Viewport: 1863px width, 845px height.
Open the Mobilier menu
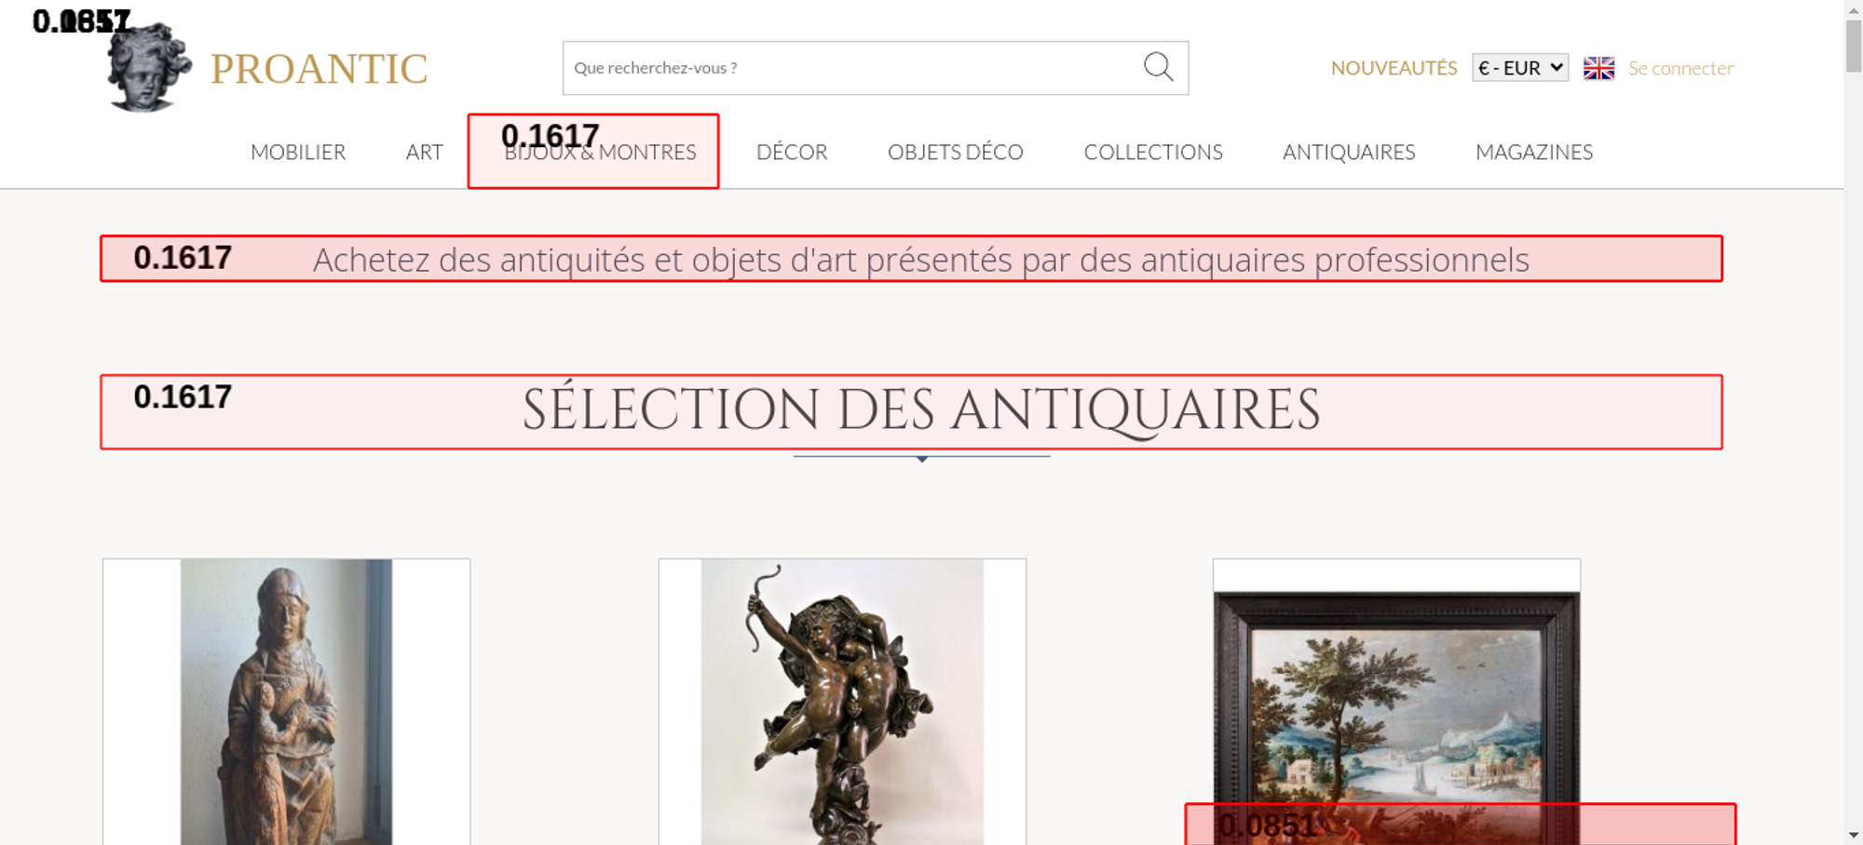point(298,152)
